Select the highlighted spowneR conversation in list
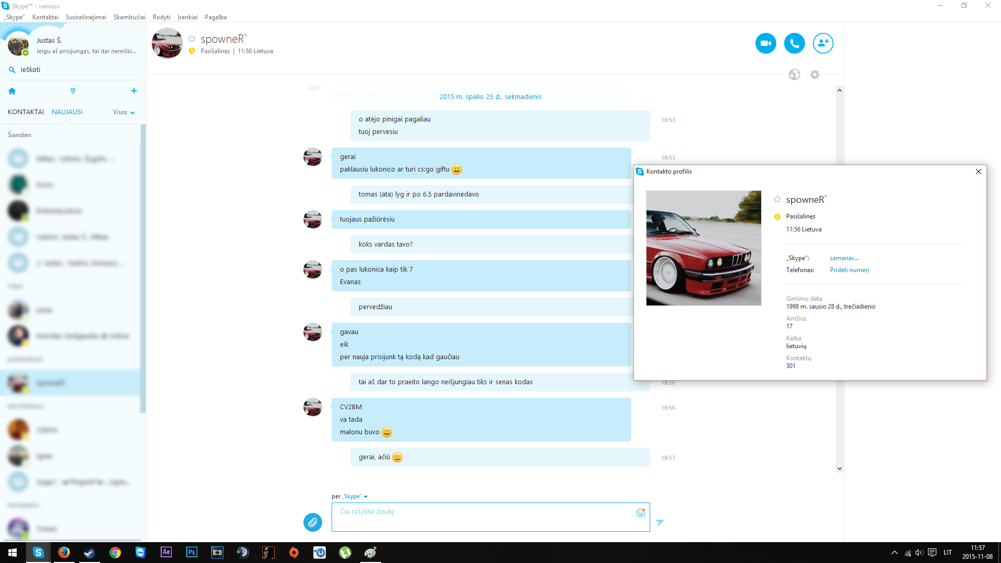 70,383
